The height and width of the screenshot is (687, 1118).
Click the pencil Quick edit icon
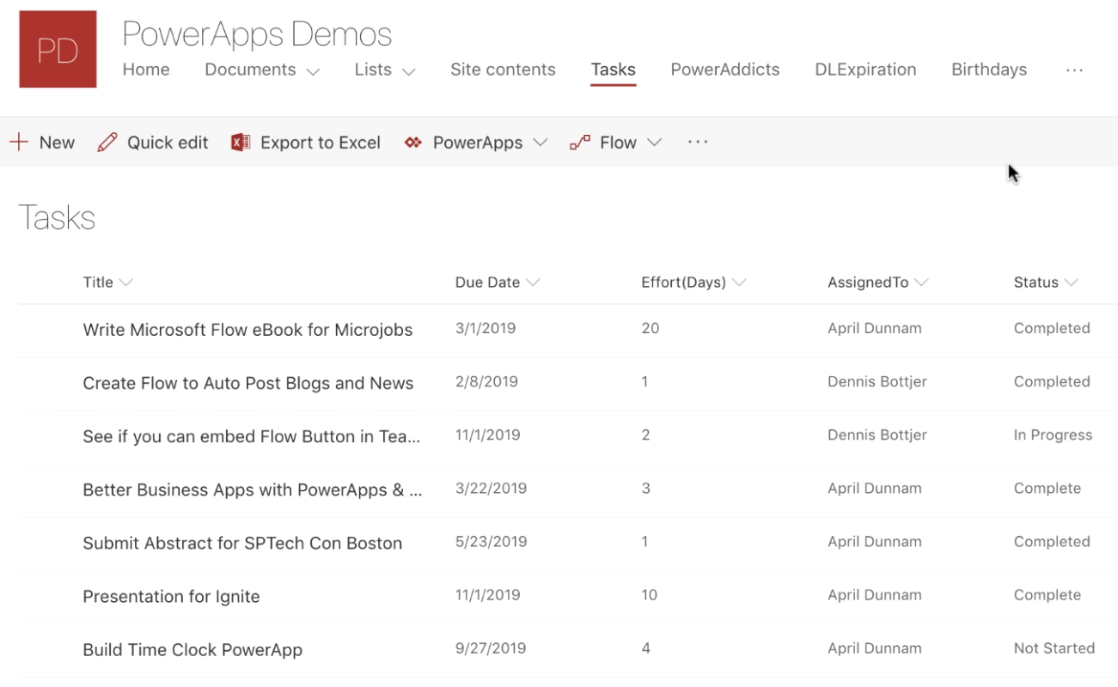pos(107,143)
